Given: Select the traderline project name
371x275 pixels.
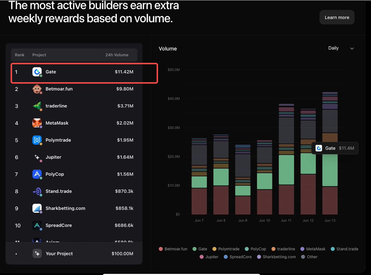Looking at the screenshot, I should pos(56,106).
